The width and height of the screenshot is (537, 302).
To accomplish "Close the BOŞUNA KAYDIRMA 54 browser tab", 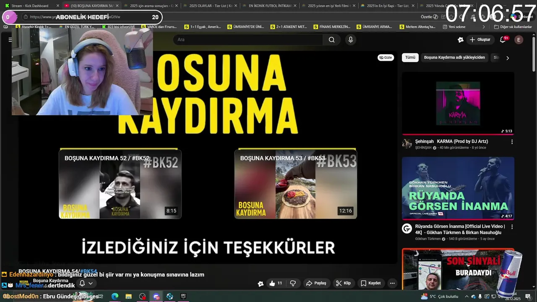I will [117, 5].
